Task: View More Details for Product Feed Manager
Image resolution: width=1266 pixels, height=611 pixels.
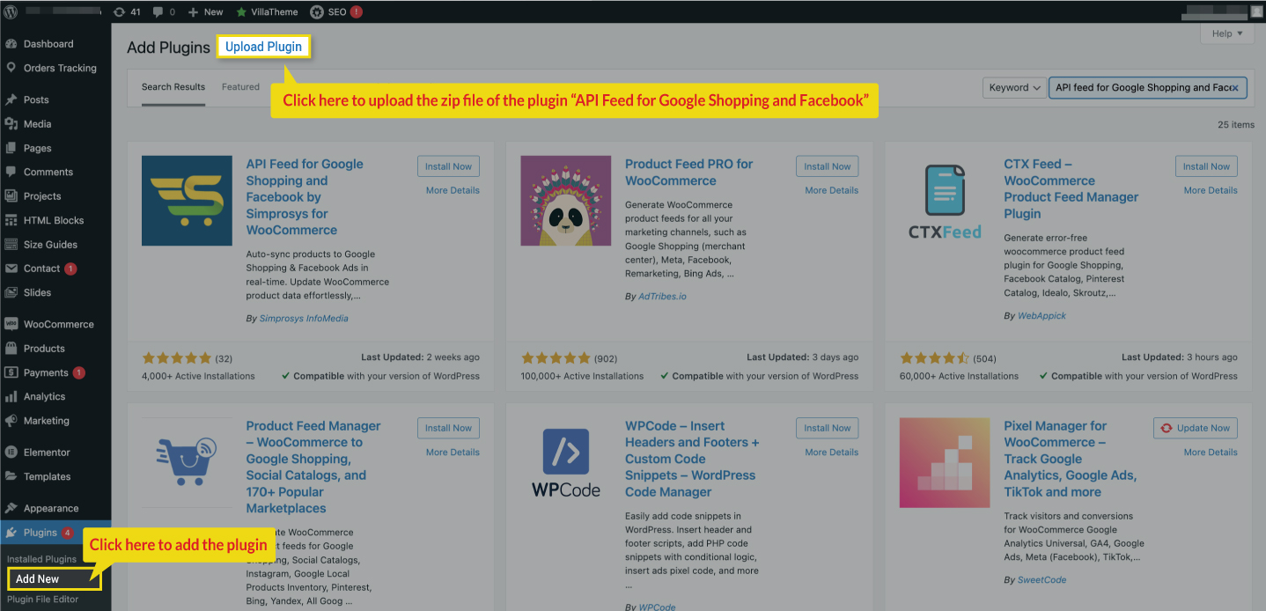Action: [453, 453]
